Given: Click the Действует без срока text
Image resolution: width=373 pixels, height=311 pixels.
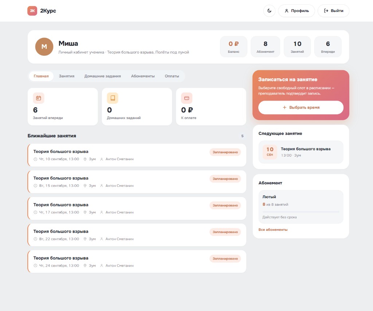Looking at the screenshot, I should pyautogui.click(x=279, y=217).
